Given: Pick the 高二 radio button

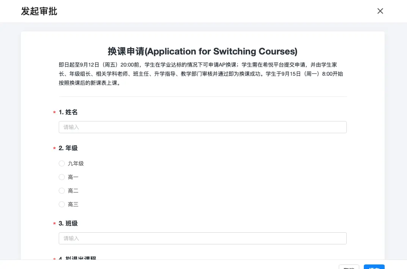Looking at the screenshot, I should (x=62, y=191).
